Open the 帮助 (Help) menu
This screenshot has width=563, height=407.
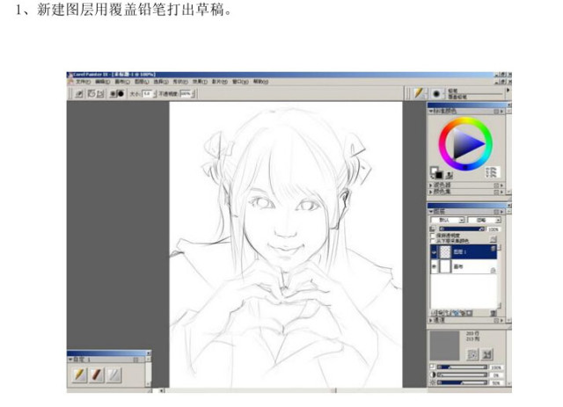260,82
